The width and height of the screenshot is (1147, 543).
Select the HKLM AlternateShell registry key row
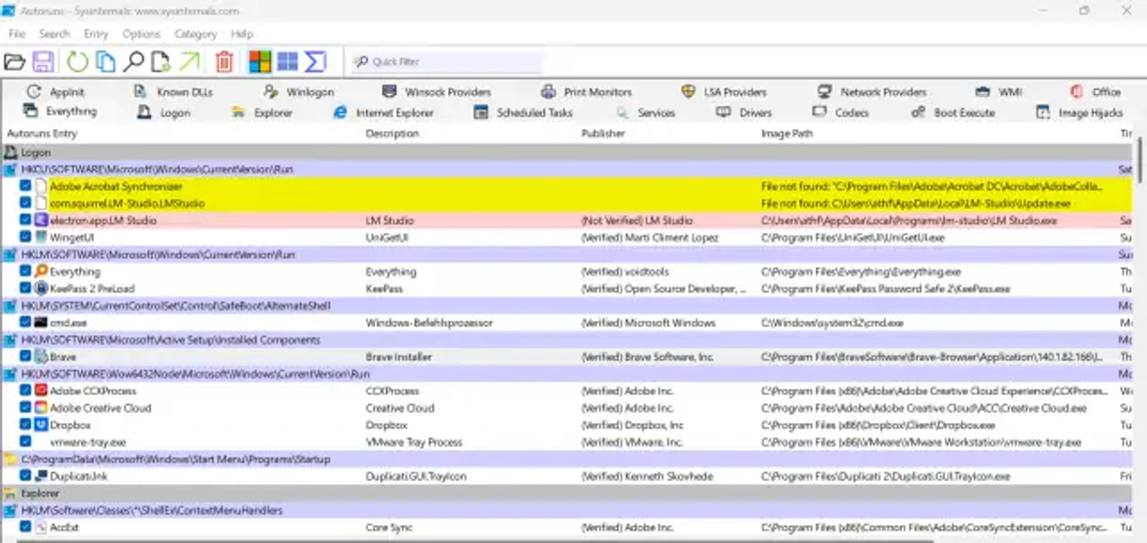tap(568, 306)
